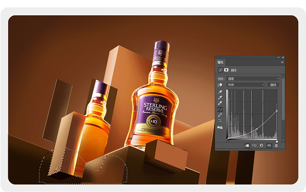Select the gray point eyedropper

[220, 98]
